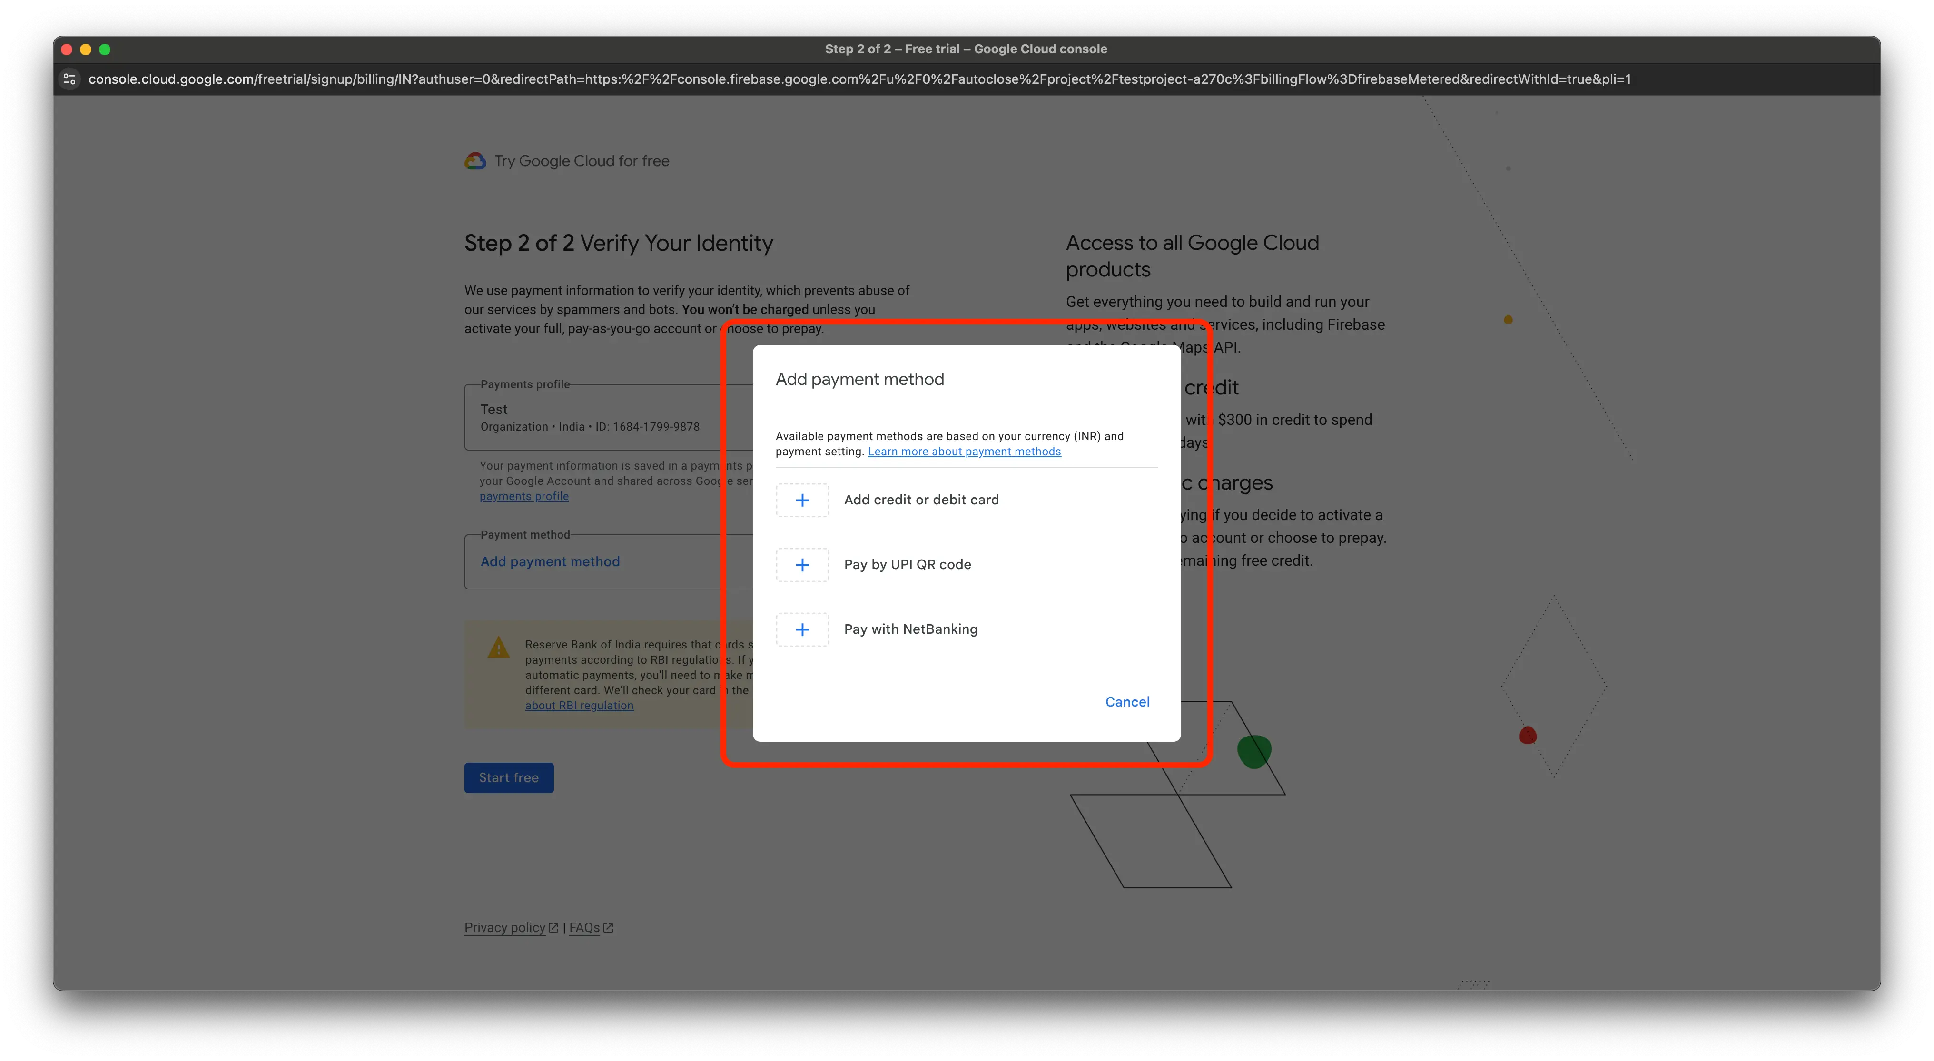The image size is (1934, 1061).
Task: Click the site settings icon in address bar
Action: [x=70, y=79]
